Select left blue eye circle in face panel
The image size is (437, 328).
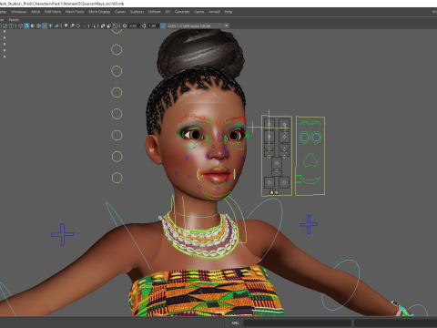pos(304,137)
